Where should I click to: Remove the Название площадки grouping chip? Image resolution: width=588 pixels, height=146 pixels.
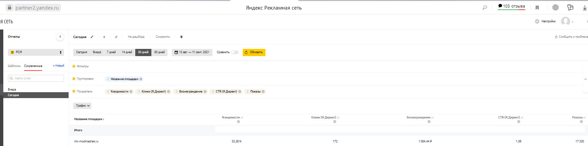(141, 79)
